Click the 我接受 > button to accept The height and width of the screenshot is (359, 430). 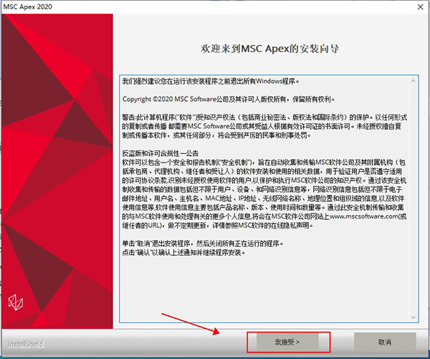click(x=287, y=343)
